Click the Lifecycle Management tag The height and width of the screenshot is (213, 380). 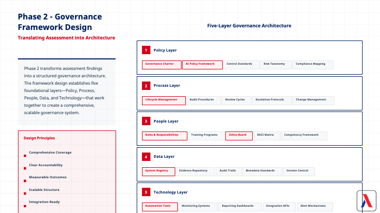click(163, 100)
